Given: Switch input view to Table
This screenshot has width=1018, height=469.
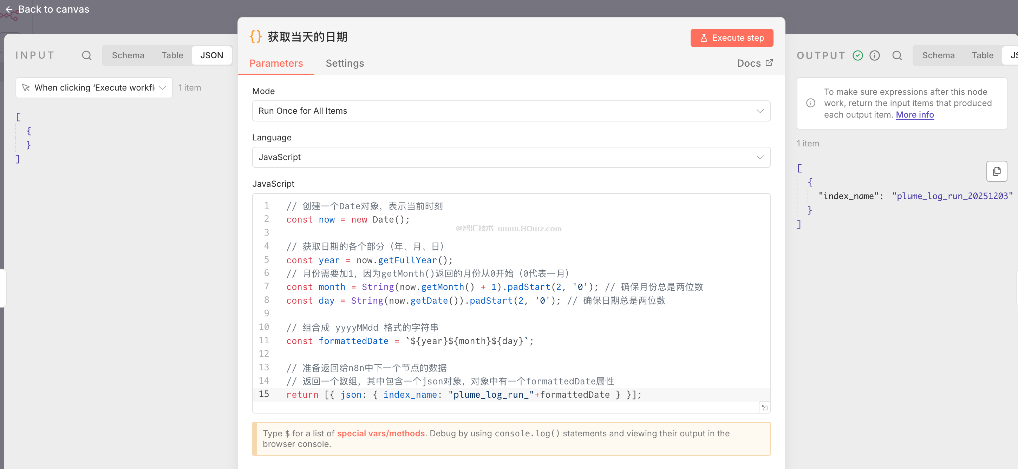Looking at the screenshot, I should pos(172,56).
